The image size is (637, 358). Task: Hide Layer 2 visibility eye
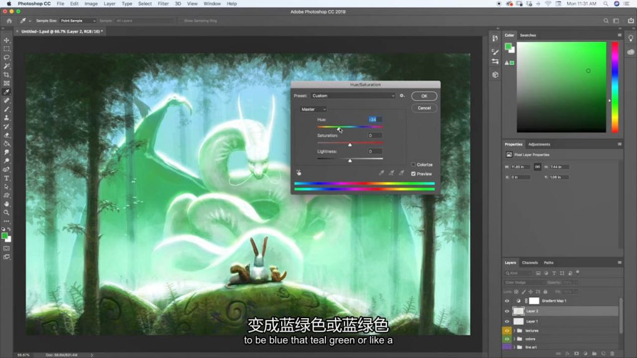pyautogui.click(x=506, y=311)
